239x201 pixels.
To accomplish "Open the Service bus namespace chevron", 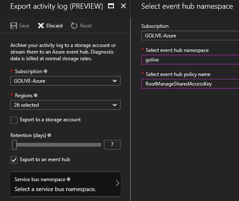I will [x=117, y=183].
